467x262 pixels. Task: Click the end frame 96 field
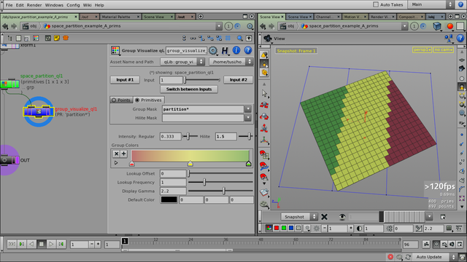[x=410, y=245]
